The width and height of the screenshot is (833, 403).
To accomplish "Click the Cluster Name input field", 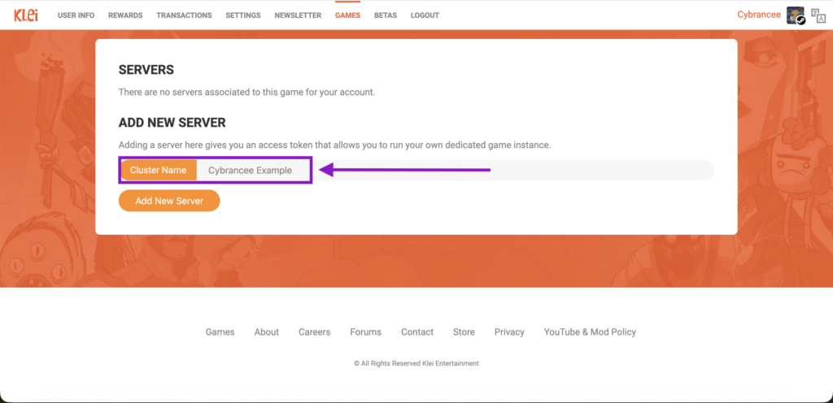I will (456, 170).
